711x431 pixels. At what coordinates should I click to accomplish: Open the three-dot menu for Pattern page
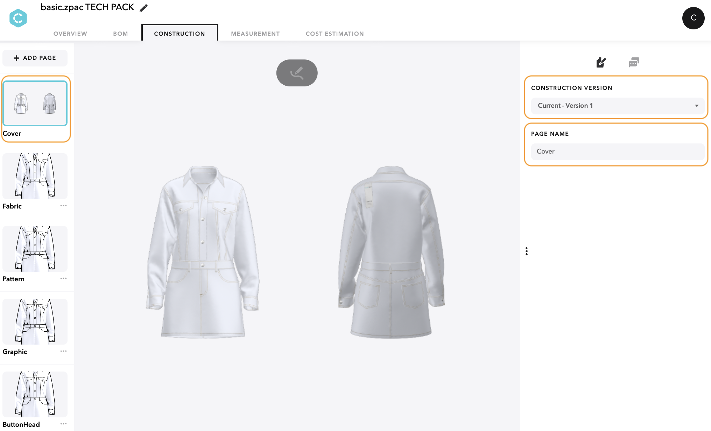[x=63, y=278]
